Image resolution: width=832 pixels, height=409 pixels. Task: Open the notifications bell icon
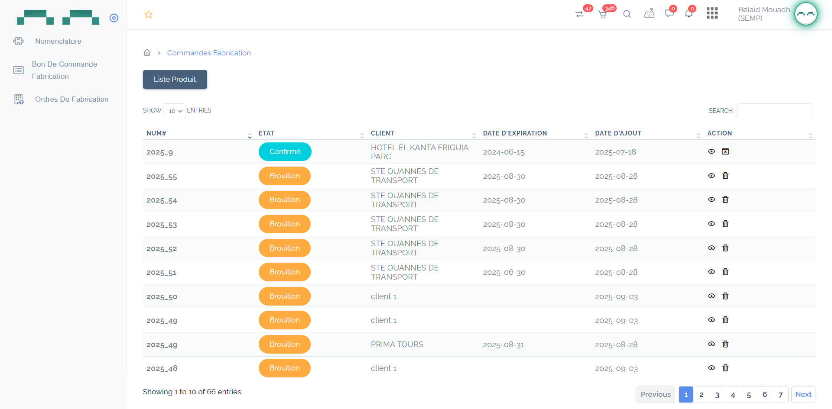click(x=689, y=14)
